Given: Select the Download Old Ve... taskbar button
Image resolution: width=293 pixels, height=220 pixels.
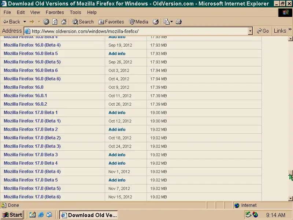Looking at the screenshot, I should [x=89, y=215].
